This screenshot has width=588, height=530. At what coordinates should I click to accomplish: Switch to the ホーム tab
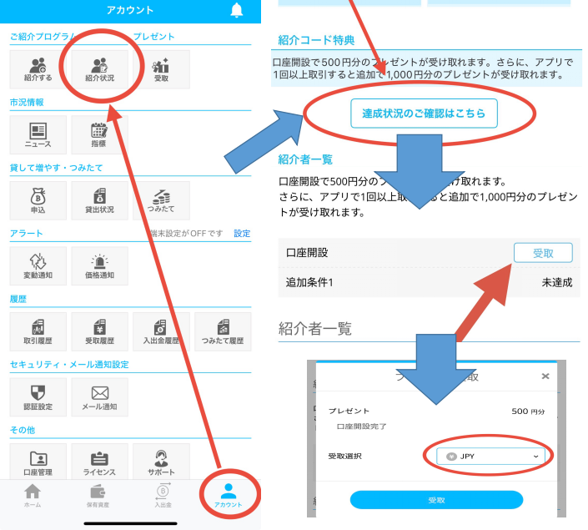(33, 496)
